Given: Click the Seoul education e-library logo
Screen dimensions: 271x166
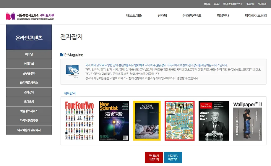Looking at the screenshot, I should tap(30, 16).
